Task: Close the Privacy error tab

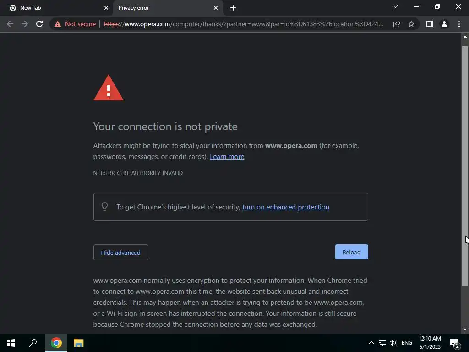Action: 216,8
